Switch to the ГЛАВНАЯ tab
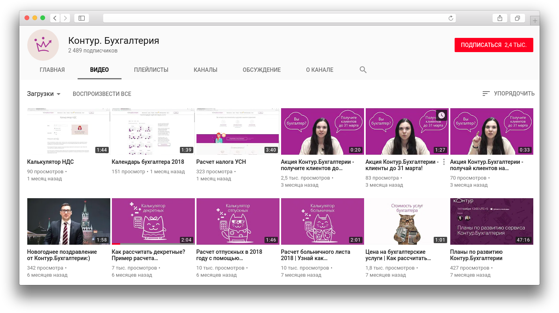Image resolution: width=559 pixels, height=313 pixels. point(52,70)
